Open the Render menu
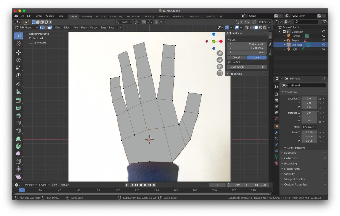The image size is (340, 216). [39, 16]
